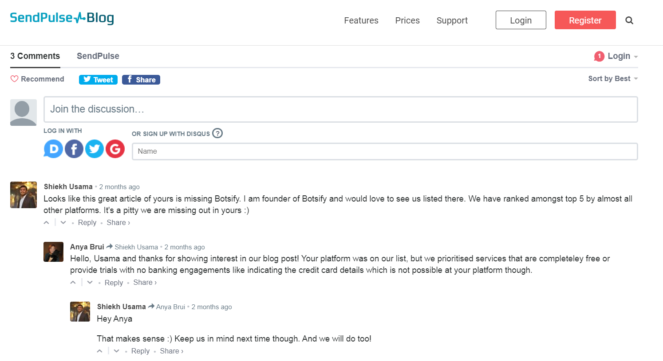This screenshot has height=361, width=663.
Task: Upvote Anya Brui's comment
Action: pos(73,282)
